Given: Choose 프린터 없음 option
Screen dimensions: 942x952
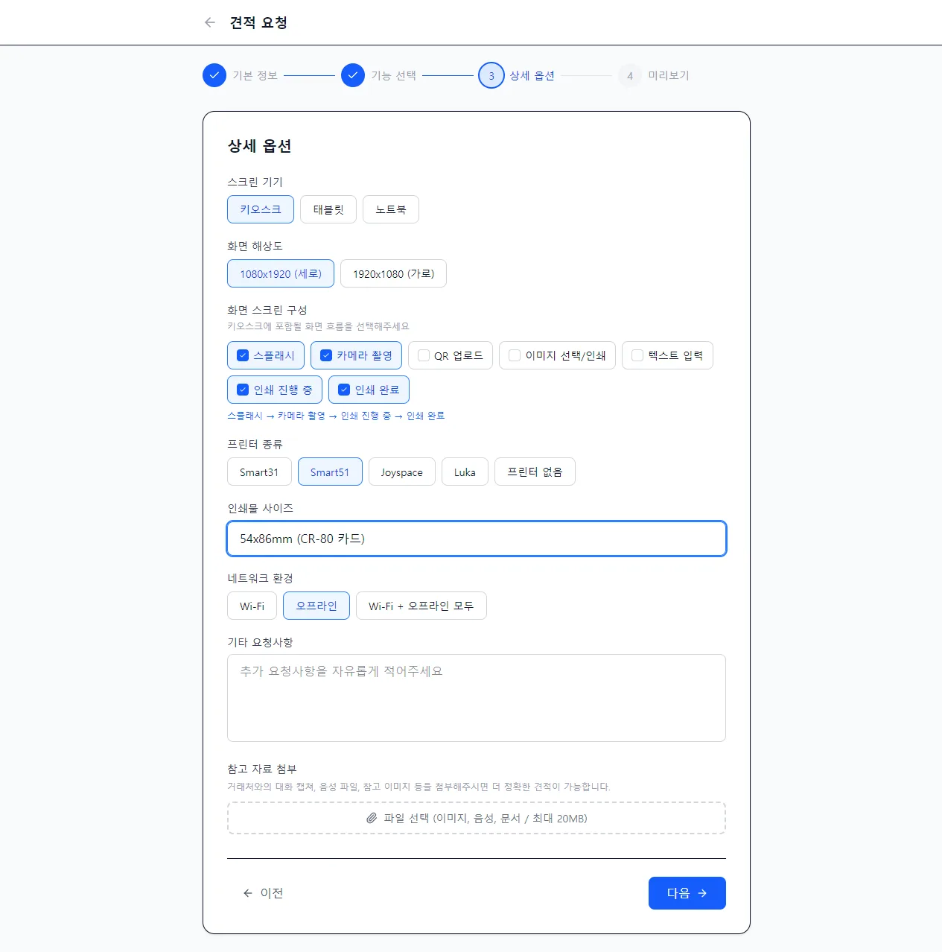Looking at the screenshot, I should pos(535,472).
